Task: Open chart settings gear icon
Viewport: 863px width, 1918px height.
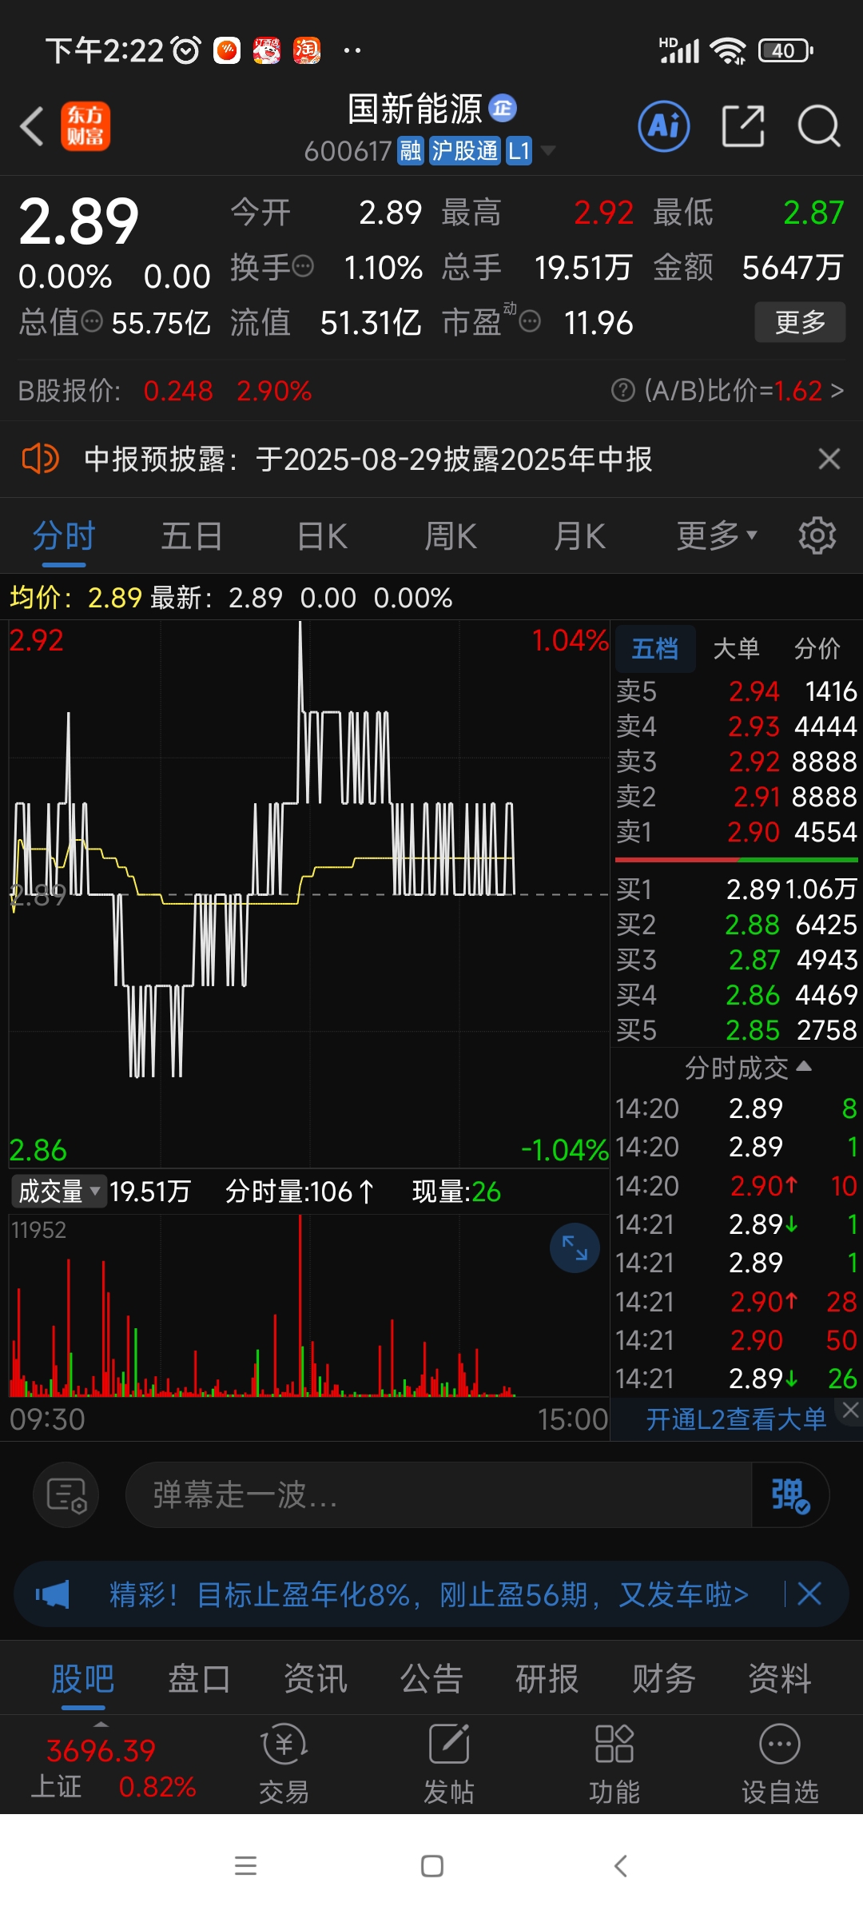Action: click(817, 535)
